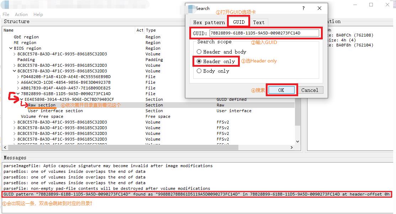The width and height of the screenshot is (396, 214).
Task: Select the Header and body radio option
Action: point(199,52)
